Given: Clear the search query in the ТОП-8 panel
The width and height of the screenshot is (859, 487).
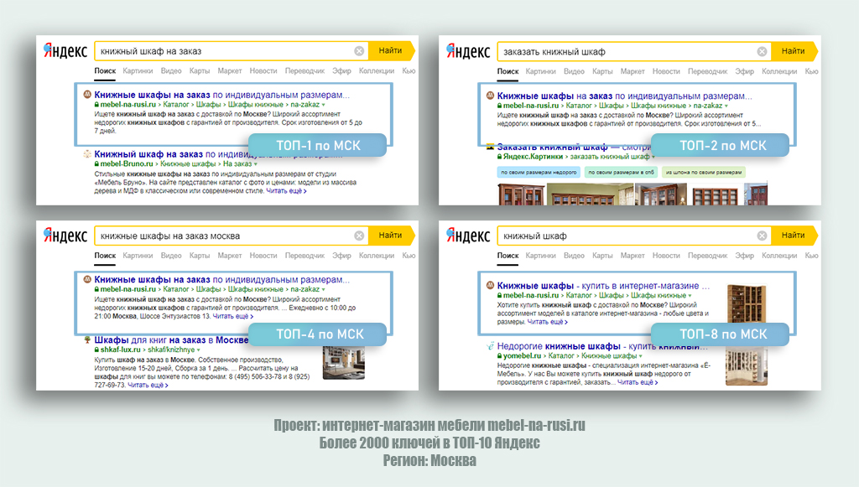Looking at the screenshot, I should pyautogui.click(x=762, y=236).
